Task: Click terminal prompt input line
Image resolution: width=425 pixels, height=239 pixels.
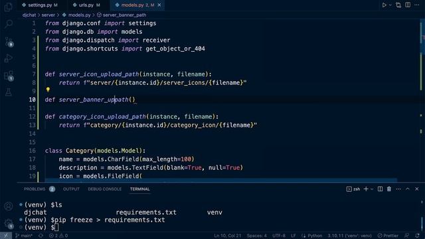Action: point(41,227)
